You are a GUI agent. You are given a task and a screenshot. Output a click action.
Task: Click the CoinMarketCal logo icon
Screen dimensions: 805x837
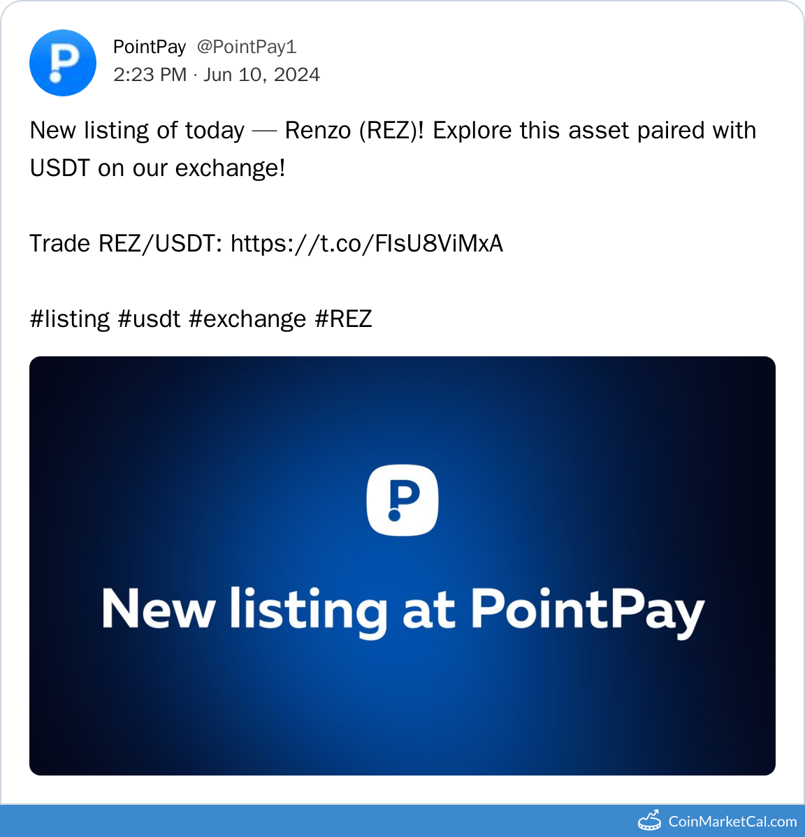[649, 821]
